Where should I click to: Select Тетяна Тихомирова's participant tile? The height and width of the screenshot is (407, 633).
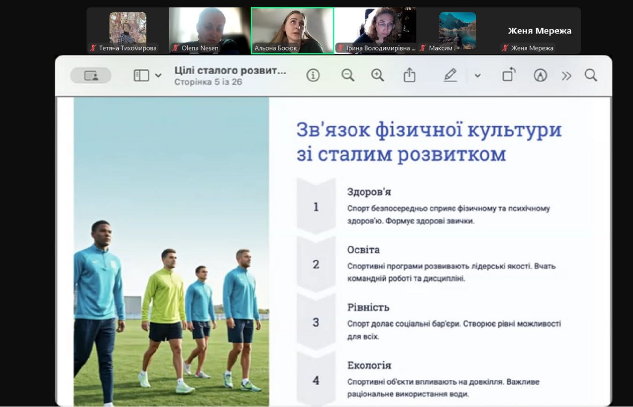(x=128, y=30)
